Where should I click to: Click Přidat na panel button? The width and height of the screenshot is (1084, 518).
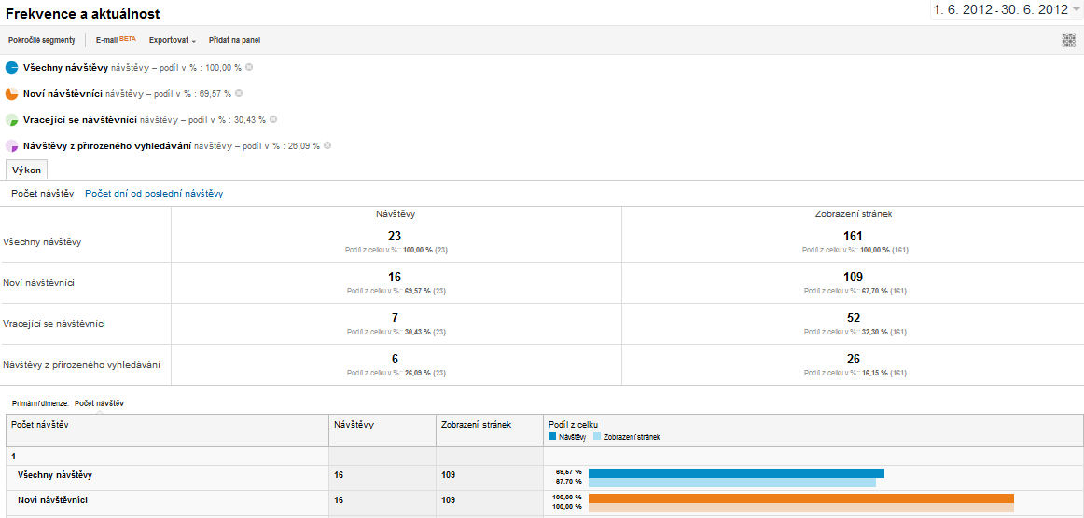pyautogui.click(x=234, y=41)
